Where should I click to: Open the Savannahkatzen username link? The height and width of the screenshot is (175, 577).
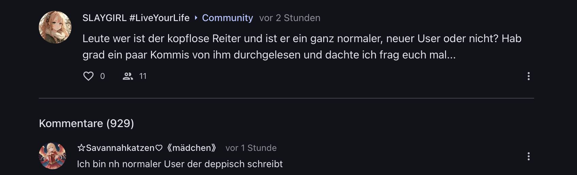coord(120,148)
